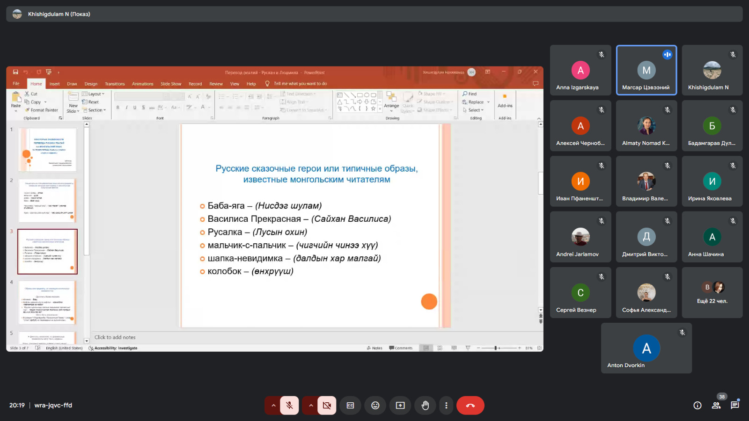Open more options three-dot menu
The height and width of the screenshot is (421, 749).
[x=446, y=406]
